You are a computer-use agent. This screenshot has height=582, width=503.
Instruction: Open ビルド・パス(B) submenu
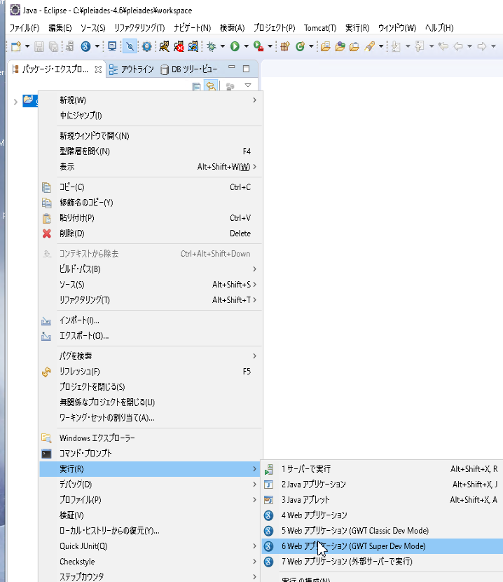pyautogui.click(x=151, y=269)
